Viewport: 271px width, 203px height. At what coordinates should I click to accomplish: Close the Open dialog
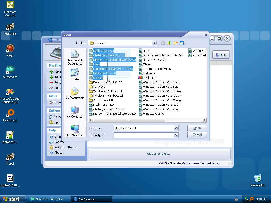pyautogui.click(x=206, y=35)
